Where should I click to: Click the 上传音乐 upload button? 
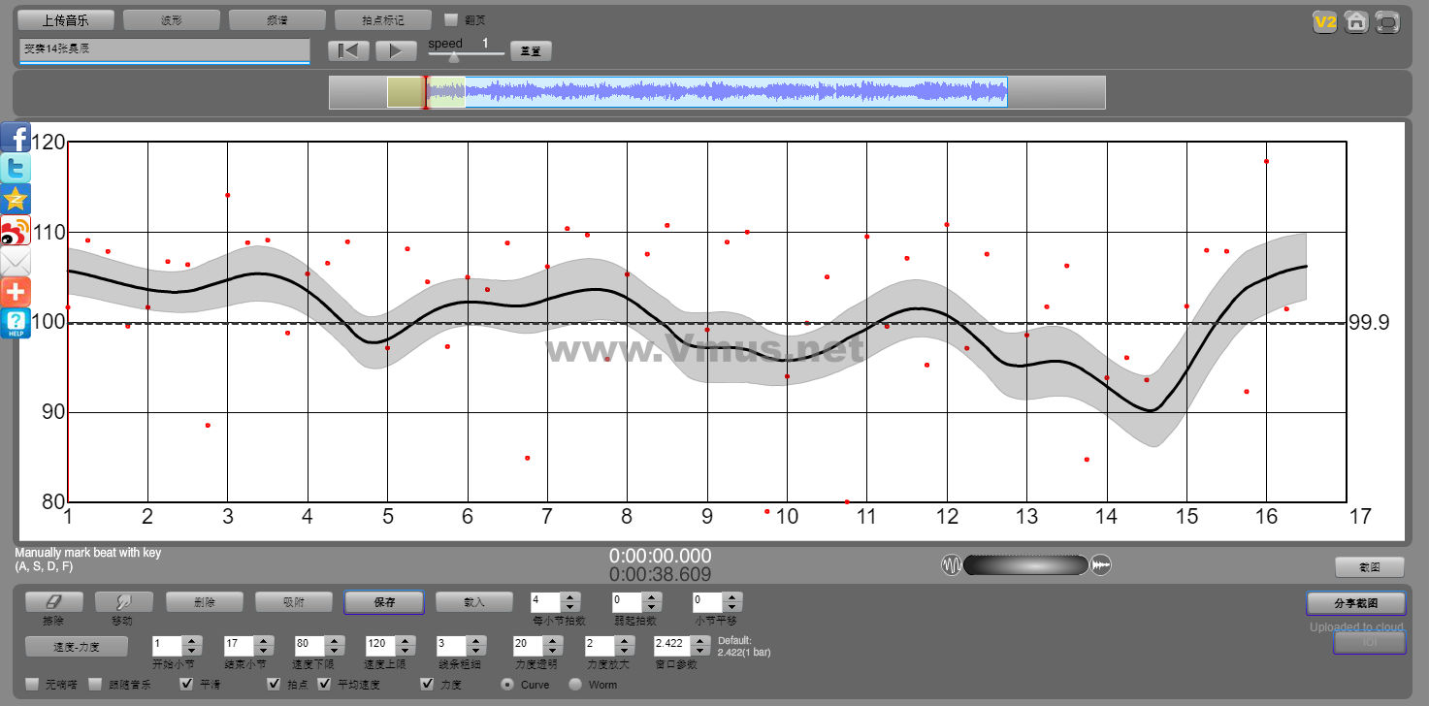pyautogui.click(x=67, y=19)
